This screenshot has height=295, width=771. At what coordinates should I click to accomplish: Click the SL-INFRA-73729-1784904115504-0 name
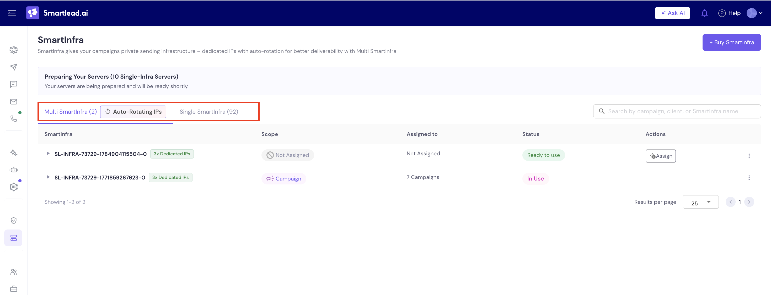tap(100, 154)
